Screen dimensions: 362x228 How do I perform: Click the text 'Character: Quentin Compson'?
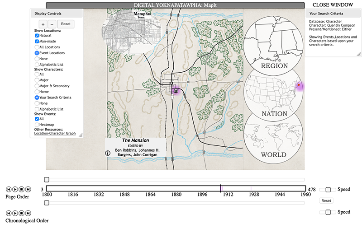[x=332, y=25]
